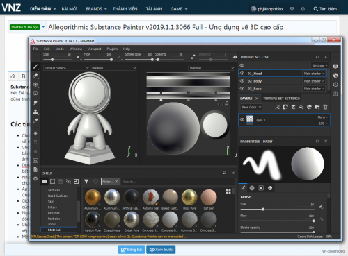Open the Edit menu

47,49
